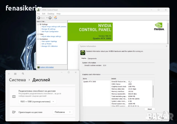Click the System Information link icon
The height and width of the screenshot is (124, 177).
tap(38, 67)
